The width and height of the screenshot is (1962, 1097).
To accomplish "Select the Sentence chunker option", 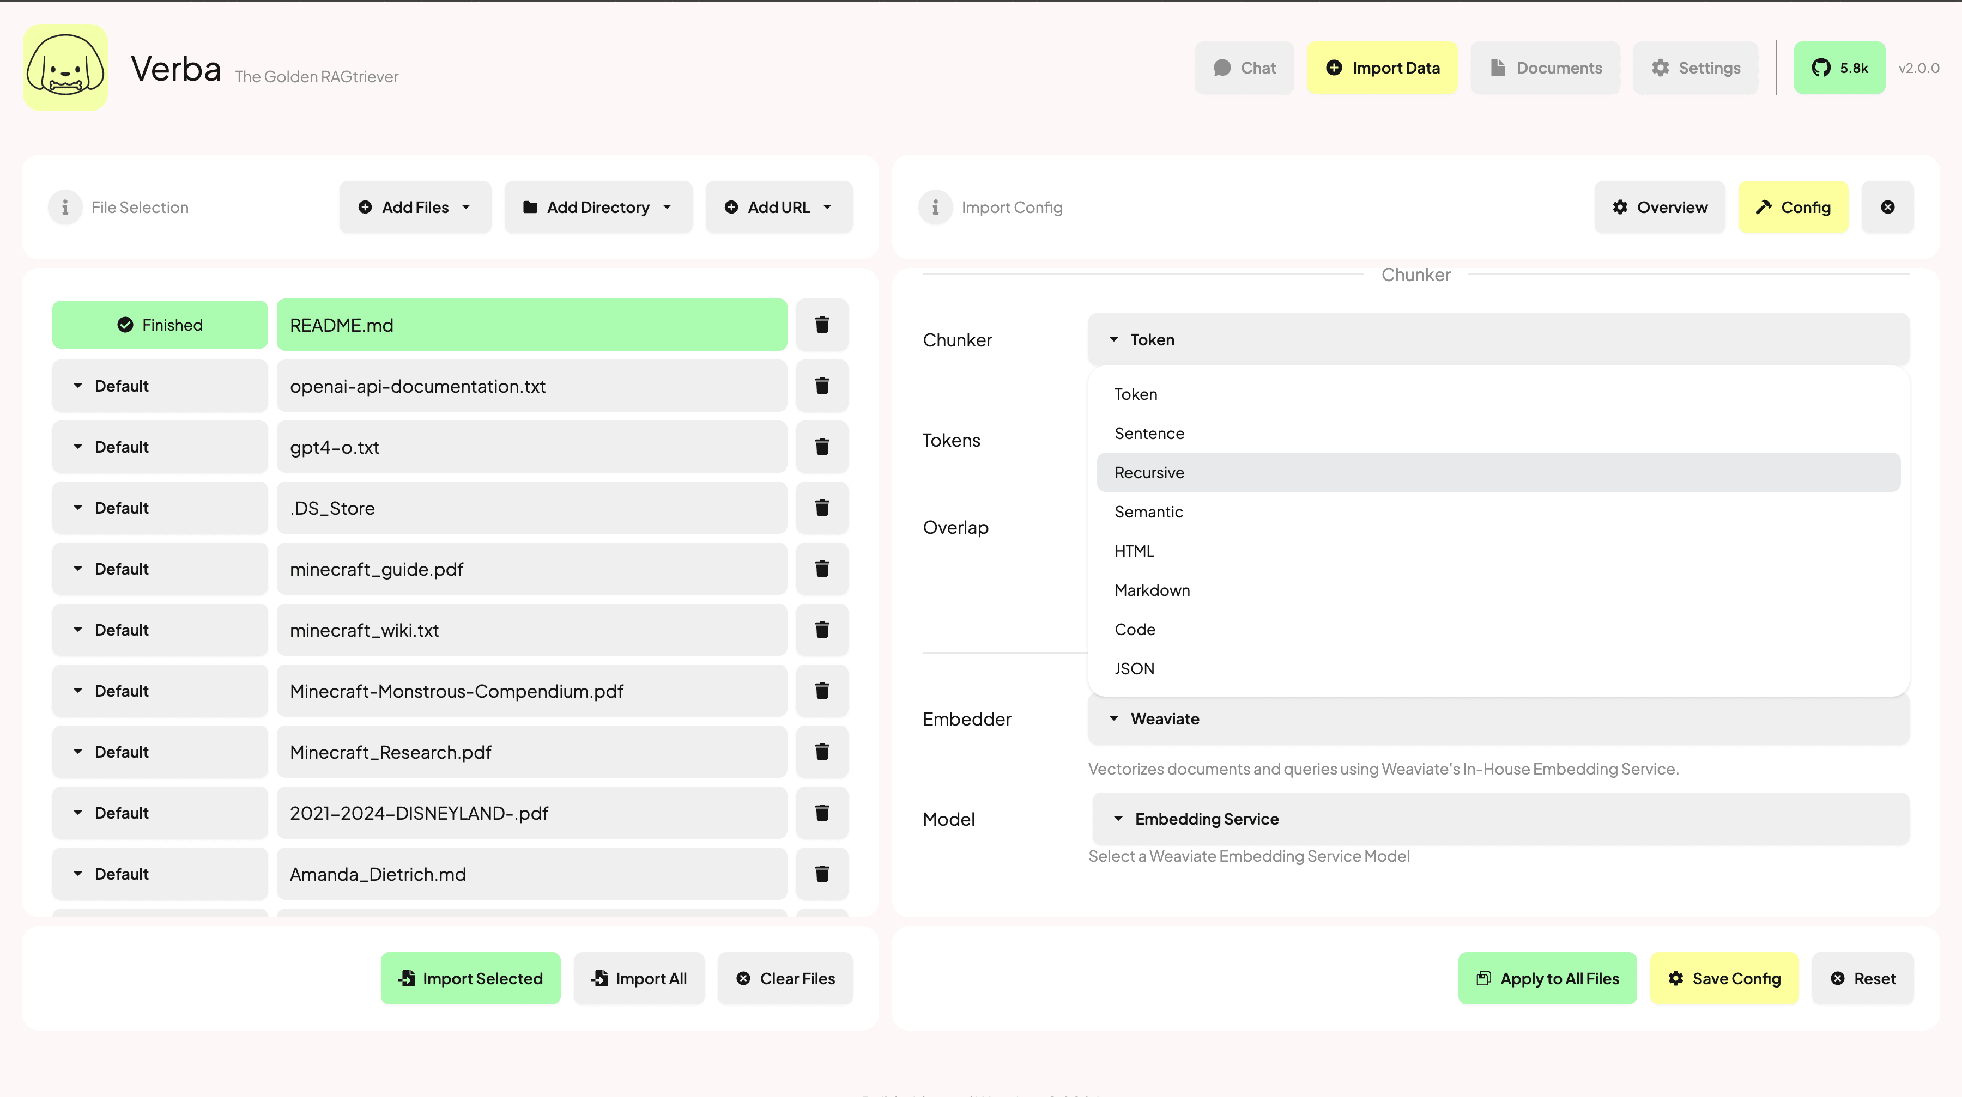I will tap(1149, 432).
